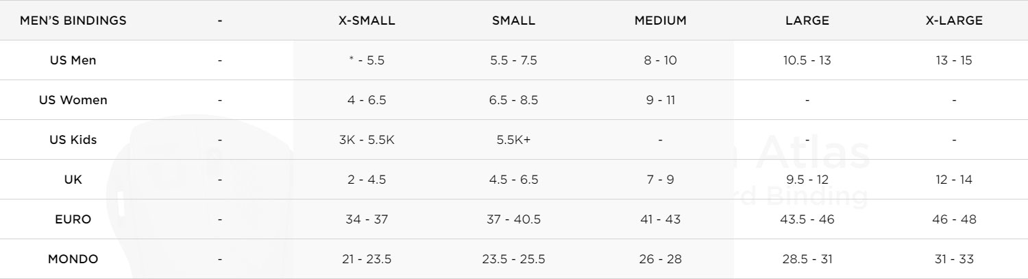Select the MEDIUM column header

(x=660, y=21)
